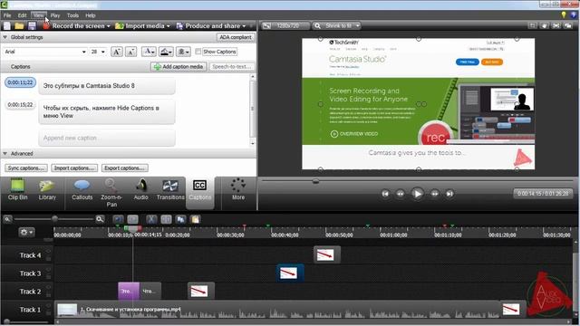
Task: Open the Record the screen dropdown
Action: coord(108,26)
